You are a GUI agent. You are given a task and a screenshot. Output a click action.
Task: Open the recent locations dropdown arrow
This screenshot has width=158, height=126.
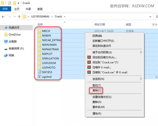(x=14, y=17)
